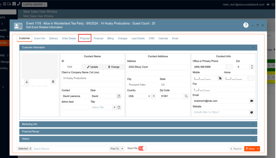
Task: Open the help question mark icon
Action: [246, 25]
